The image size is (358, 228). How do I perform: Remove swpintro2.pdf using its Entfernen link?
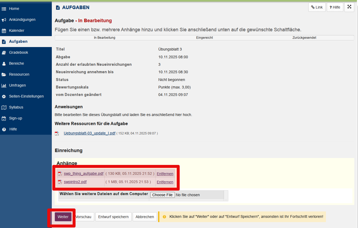click(x=165, y=182)
